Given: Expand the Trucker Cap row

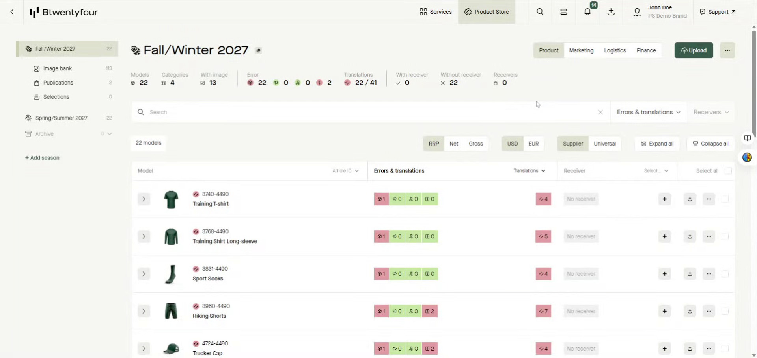Looking at the screenshot, I should click(144, 349).
